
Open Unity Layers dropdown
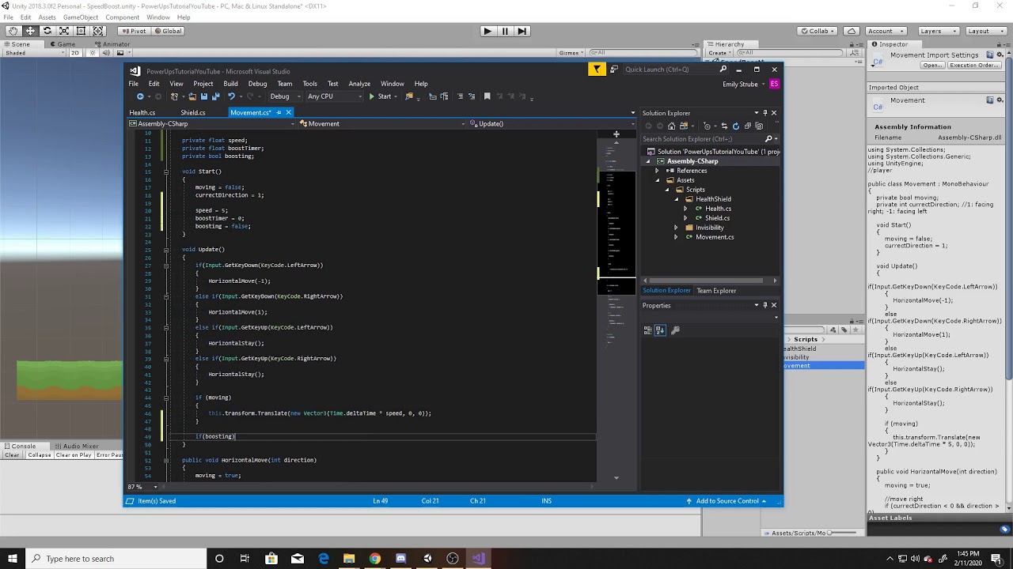pos(939,31)
